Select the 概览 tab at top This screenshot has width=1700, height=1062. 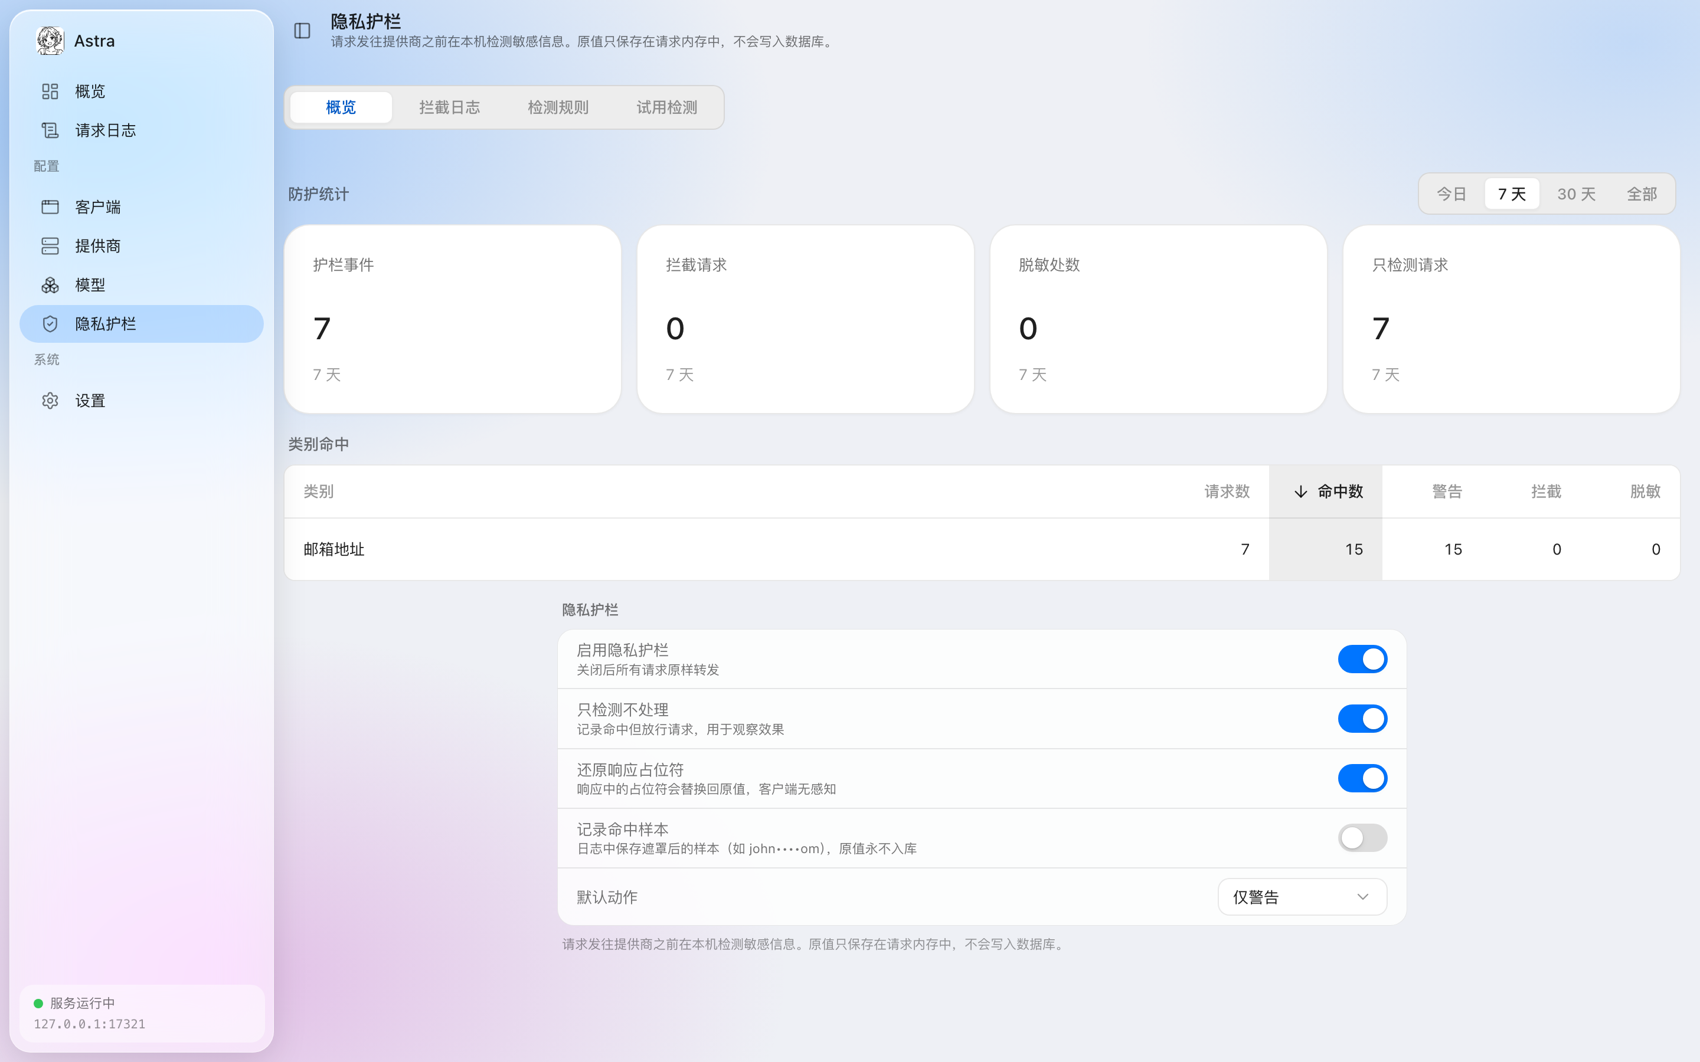(x=341, y=107)
